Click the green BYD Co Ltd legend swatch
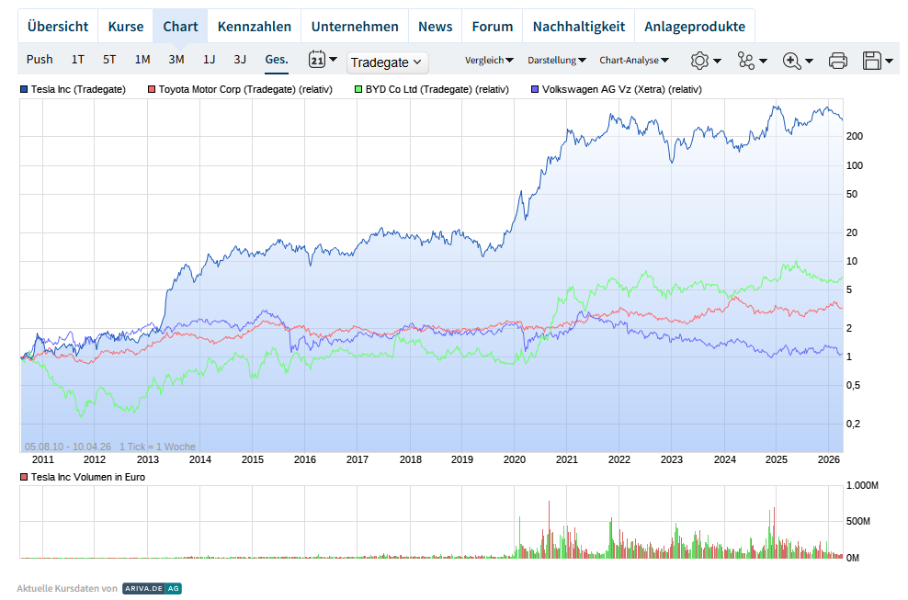 pyautogui.click(x=358, y=89)
